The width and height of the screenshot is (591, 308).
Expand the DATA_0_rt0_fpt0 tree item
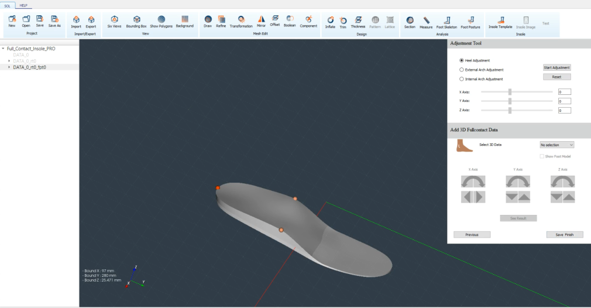coord(9,67)
